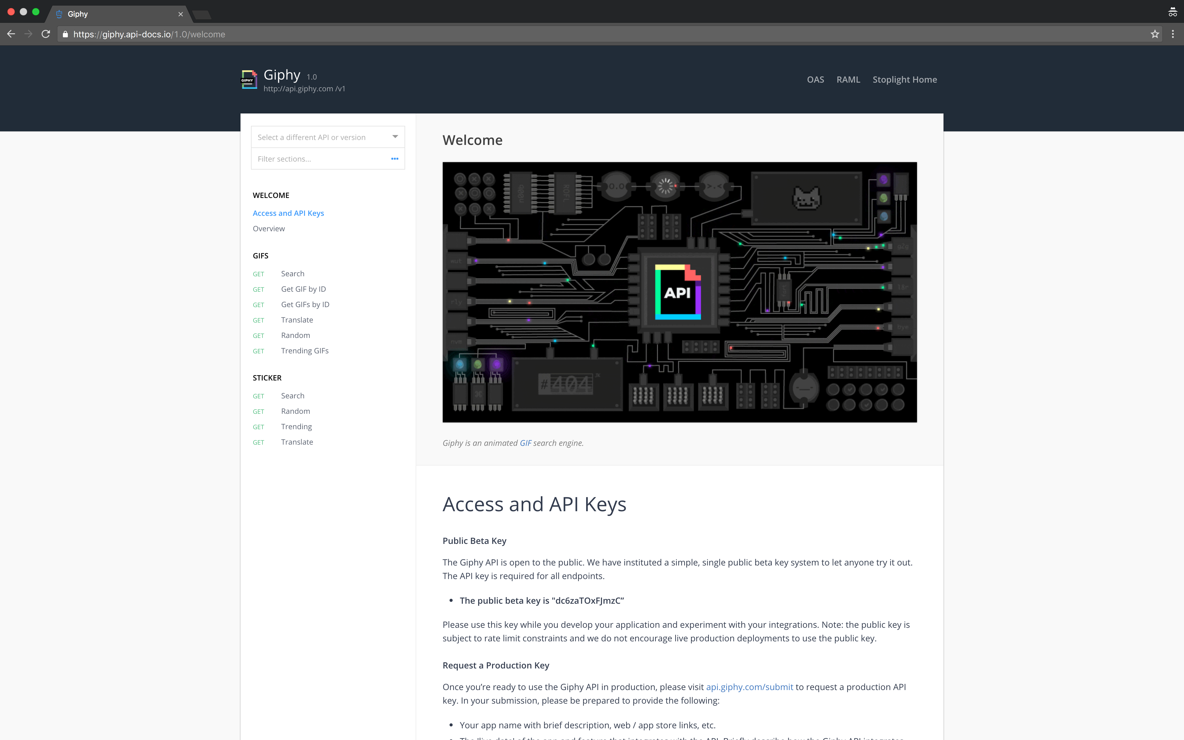The image size is (1184, 740).
Task: Open Chrome three-dot menu
Action: (1173, 34)
